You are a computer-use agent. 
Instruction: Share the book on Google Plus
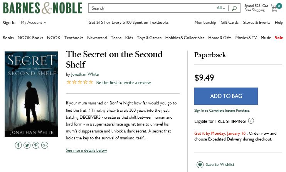tap(45, 145)
